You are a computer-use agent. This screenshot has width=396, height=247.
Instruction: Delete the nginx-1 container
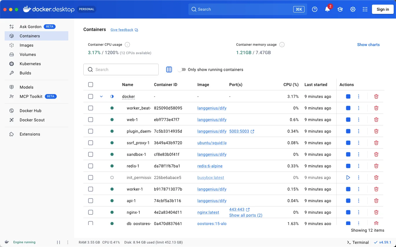coord(376,212)
